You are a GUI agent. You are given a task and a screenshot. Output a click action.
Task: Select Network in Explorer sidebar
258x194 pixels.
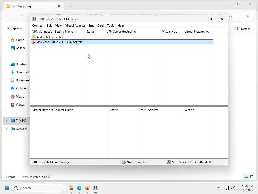click(19, 129)
